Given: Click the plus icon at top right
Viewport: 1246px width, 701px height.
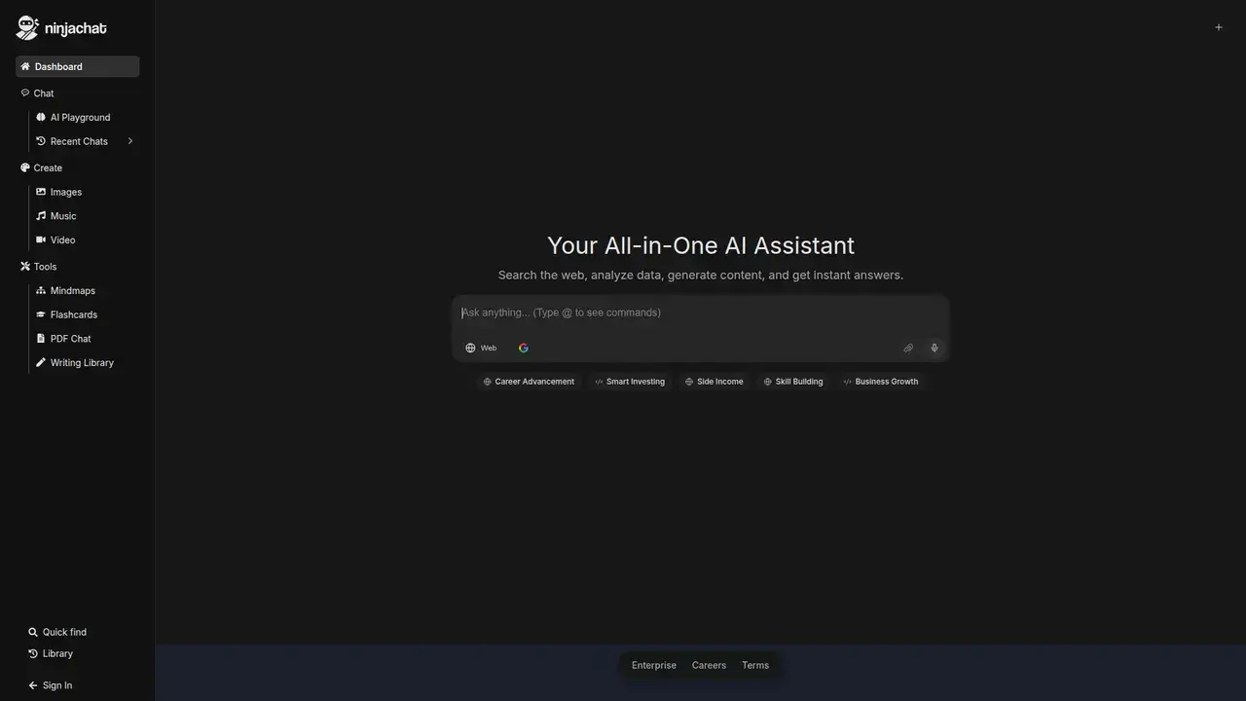Looking at the screenshot, I should coord(1218,27).
